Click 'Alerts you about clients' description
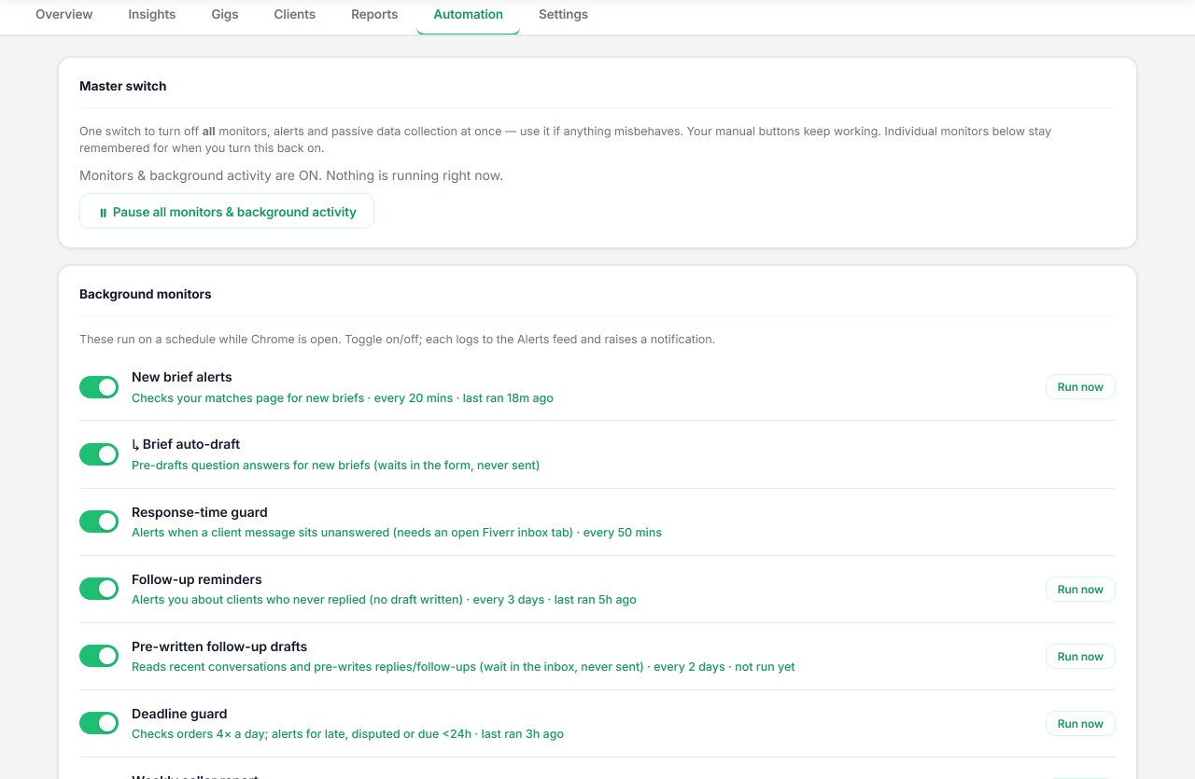 coord(384,600)
